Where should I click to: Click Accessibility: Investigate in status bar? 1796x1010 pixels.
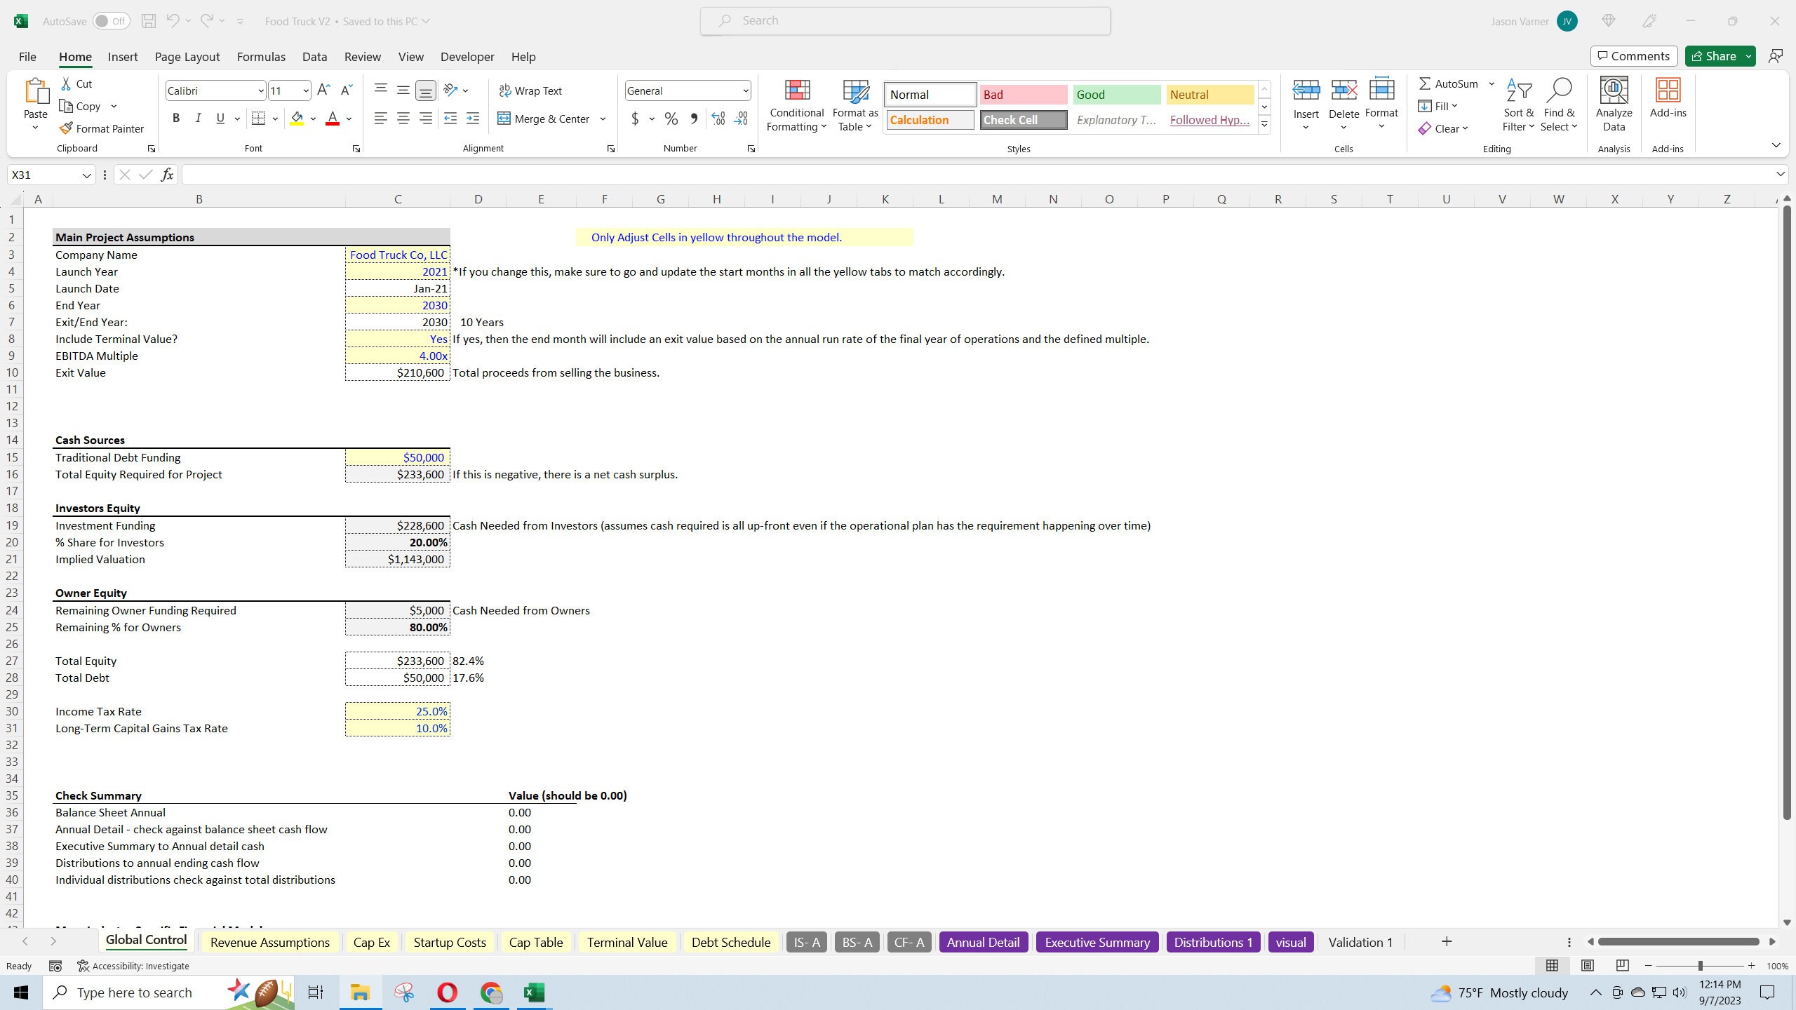[133, 966]
